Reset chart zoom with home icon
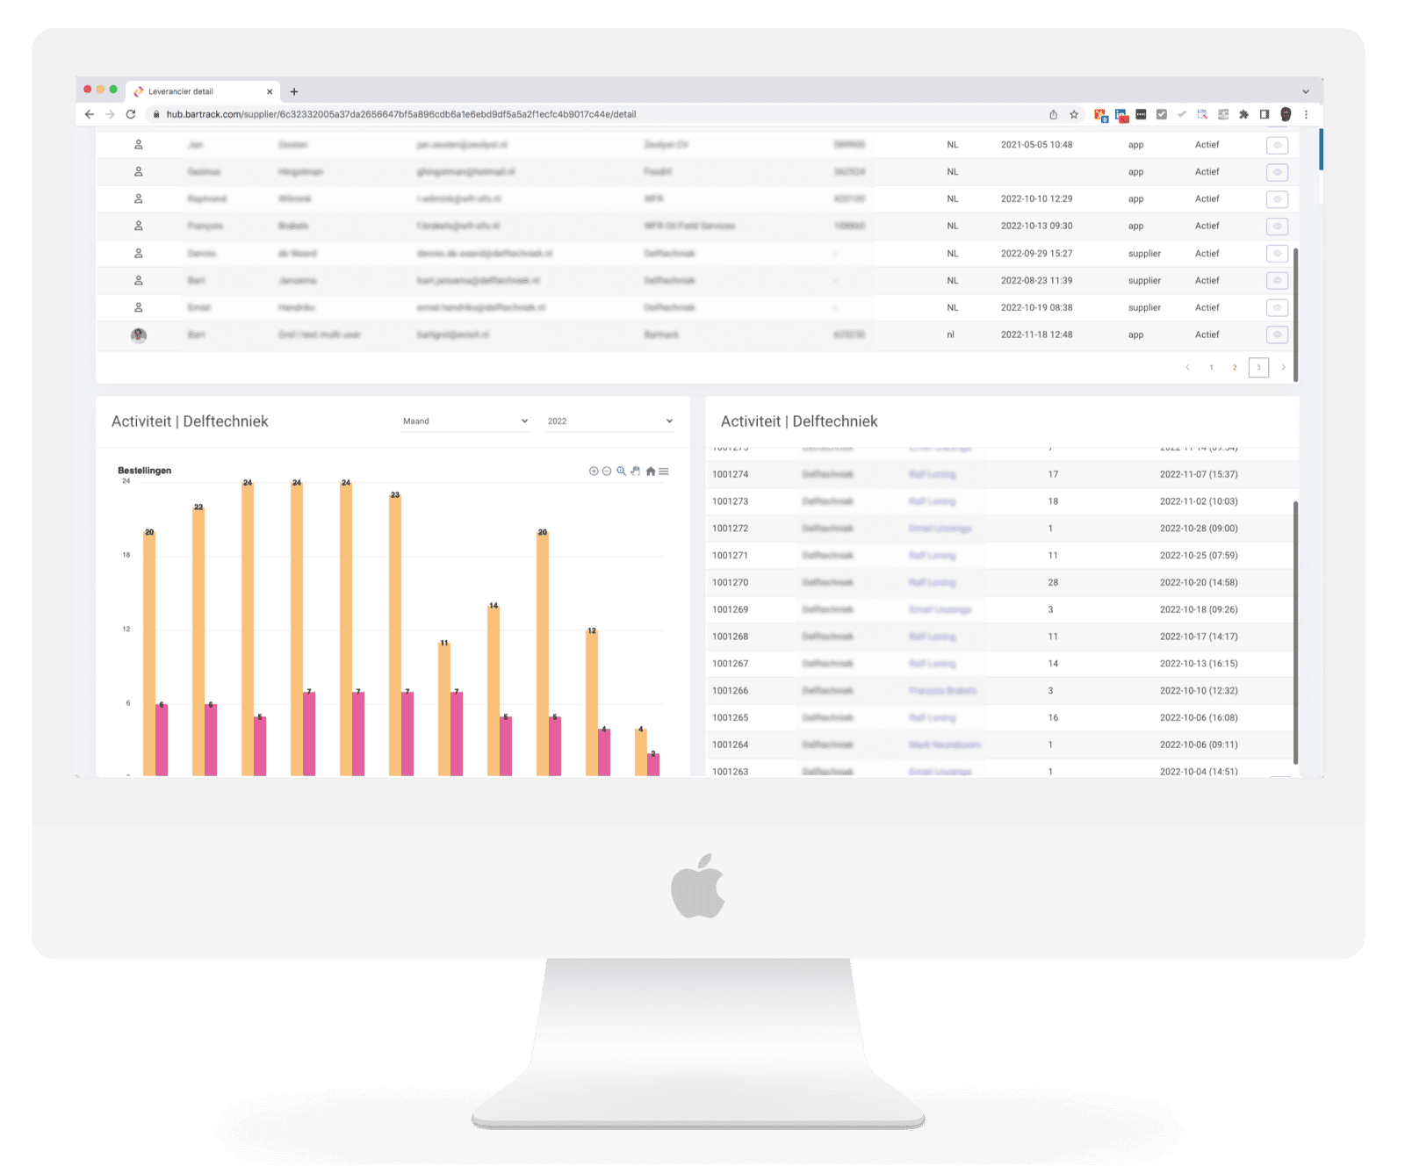 tap(651, 471)
